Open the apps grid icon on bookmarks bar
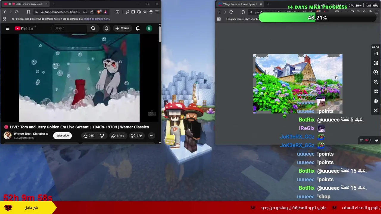Image resolution: width=381 pixels, height=214 pixels. click(4, 19)
